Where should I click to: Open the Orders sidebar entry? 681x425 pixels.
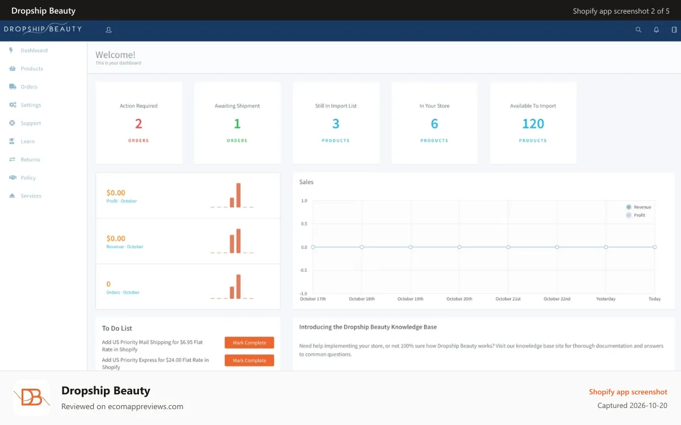29,87
